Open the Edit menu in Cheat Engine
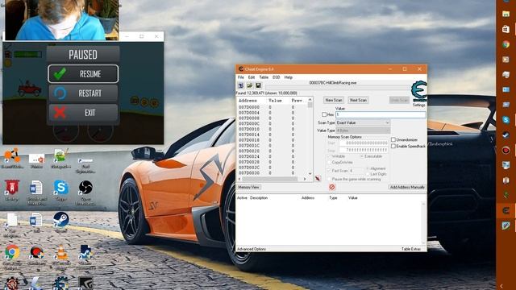 [x=252, y=77]
